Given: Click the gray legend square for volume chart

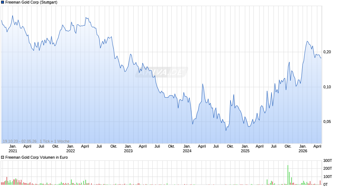Looking at the screenshot, I should coord(3,157).
